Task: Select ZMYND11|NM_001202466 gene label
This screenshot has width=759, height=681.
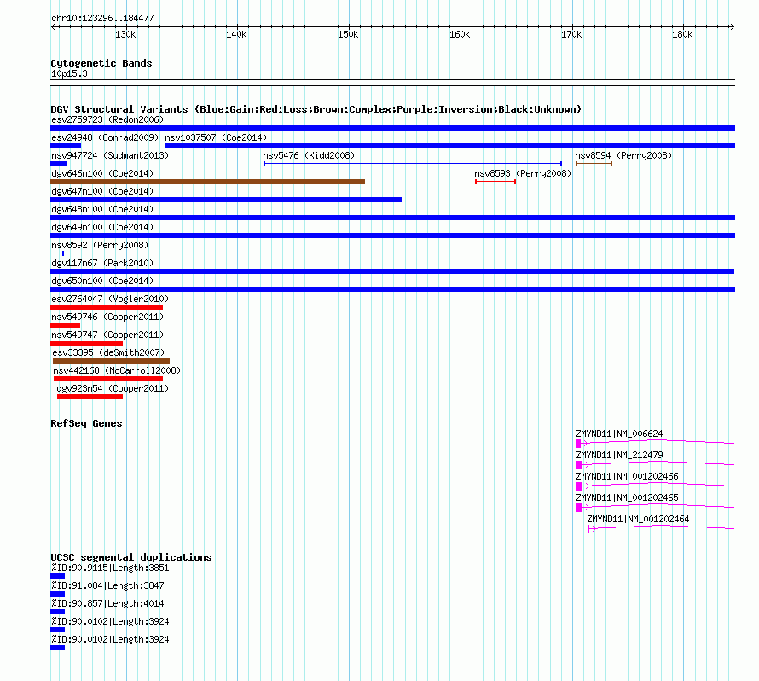Action: point(627,476)
